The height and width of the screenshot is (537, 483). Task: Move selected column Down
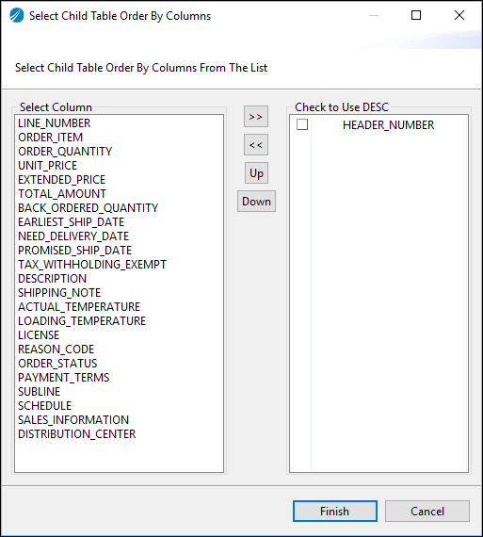(256, 201)
